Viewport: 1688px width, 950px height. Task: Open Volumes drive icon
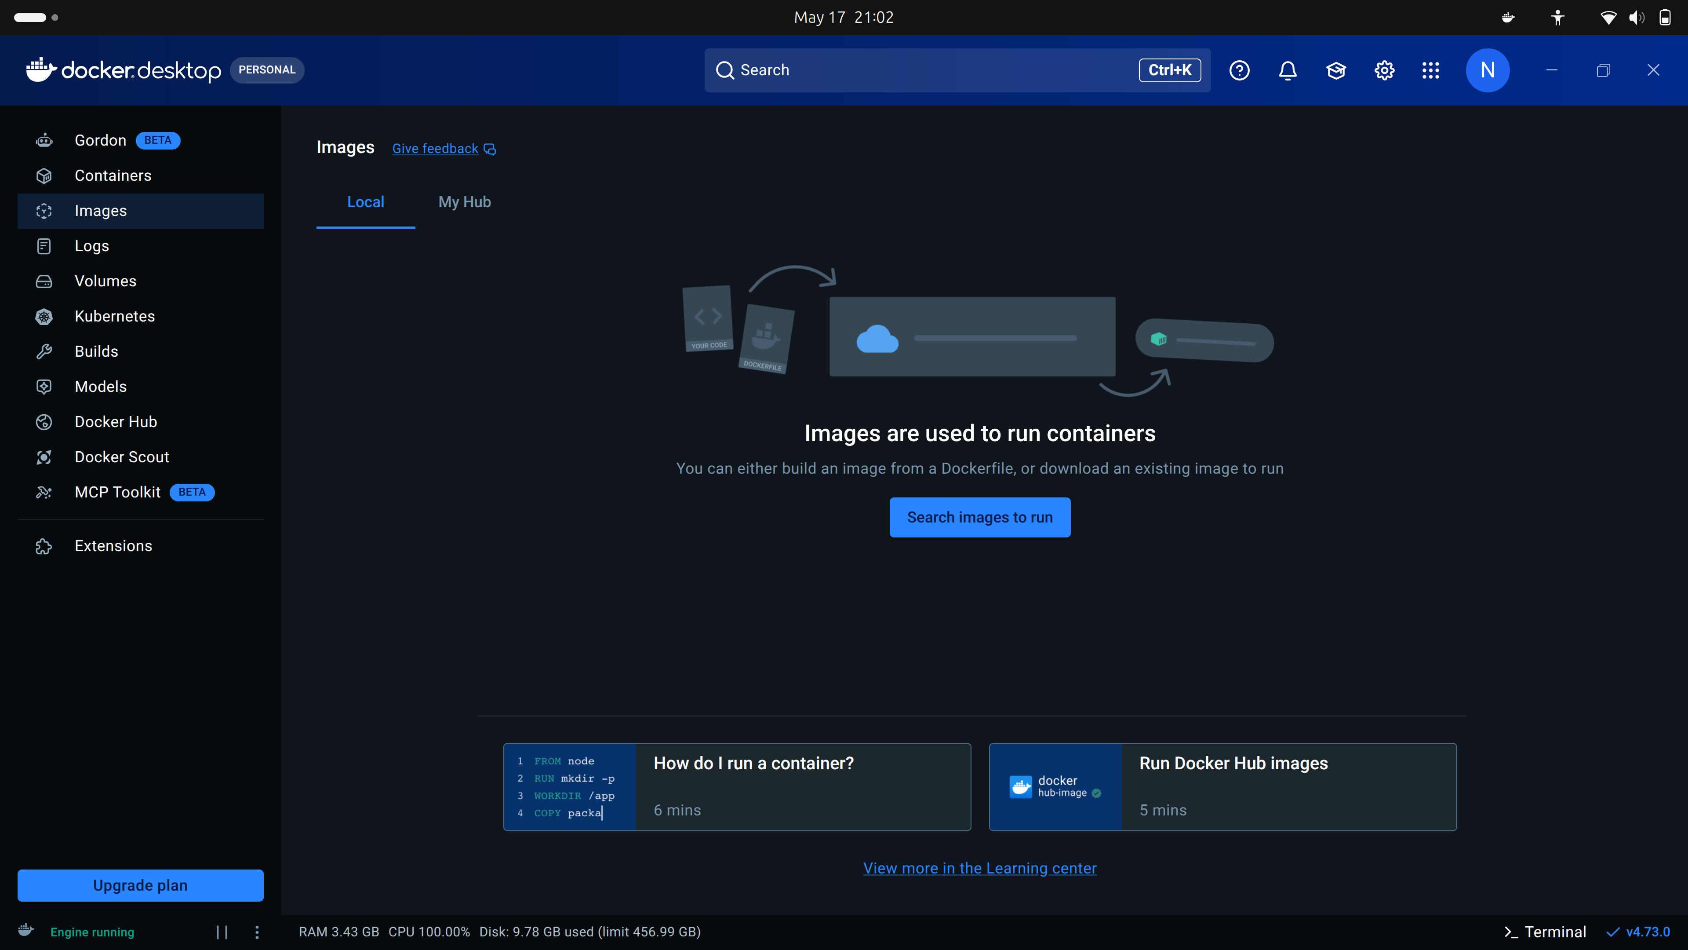[x=44, y=281]
